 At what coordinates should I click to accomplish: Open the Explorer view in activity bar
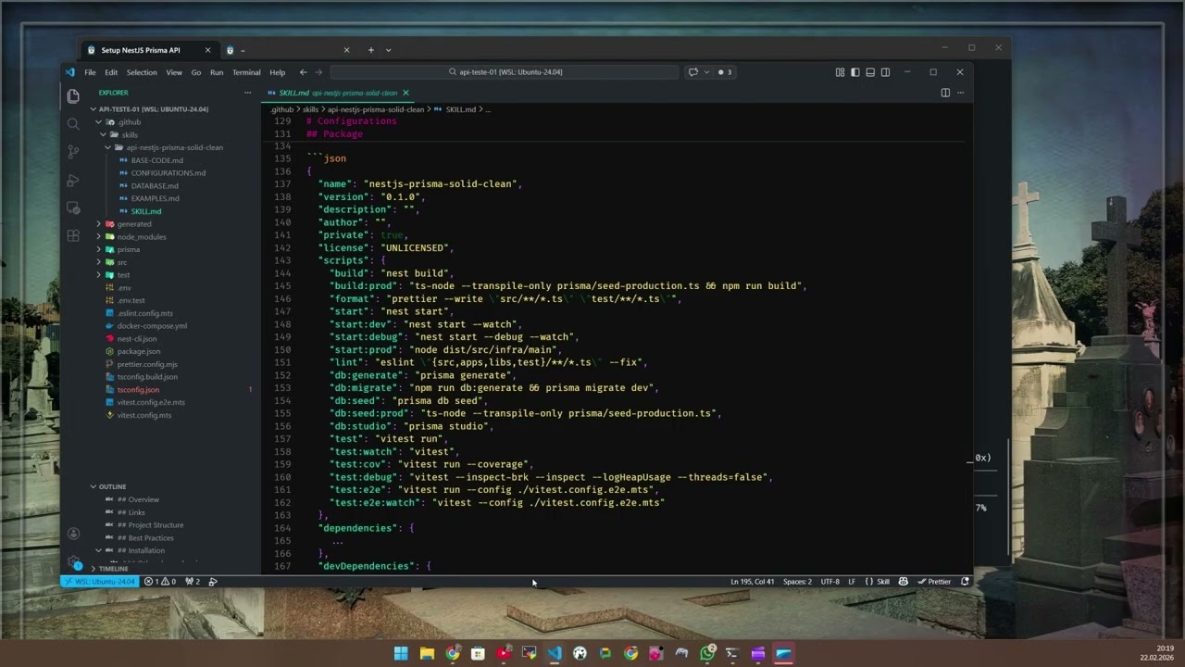[73, 95]
